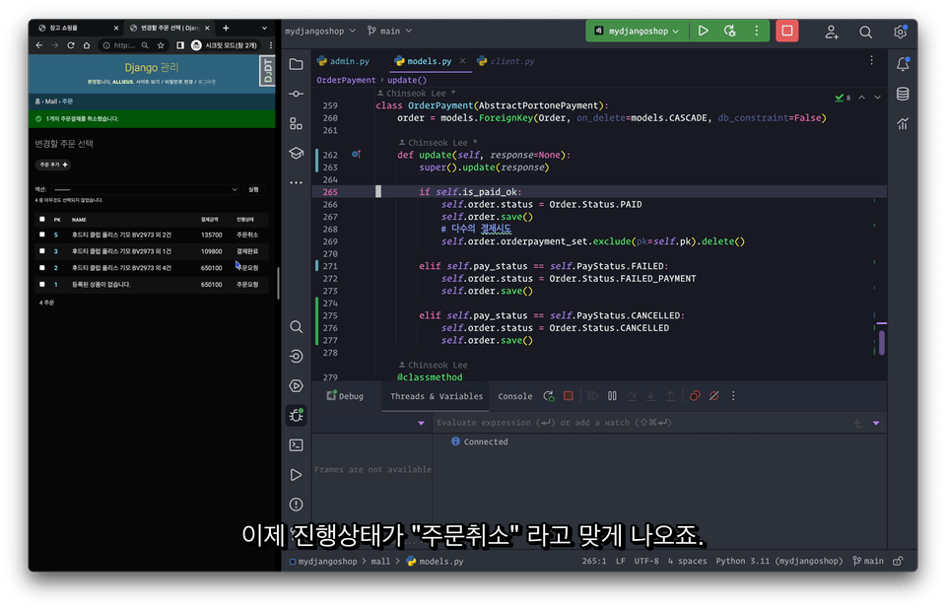Open the Structure tool window icon
Image resolution: width=946 pixels, height=609 pixels.
(x=296, y=123)
